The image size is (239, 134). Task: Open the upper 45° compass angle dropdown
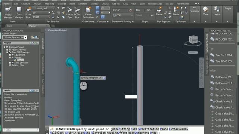(x=109, y=8)
